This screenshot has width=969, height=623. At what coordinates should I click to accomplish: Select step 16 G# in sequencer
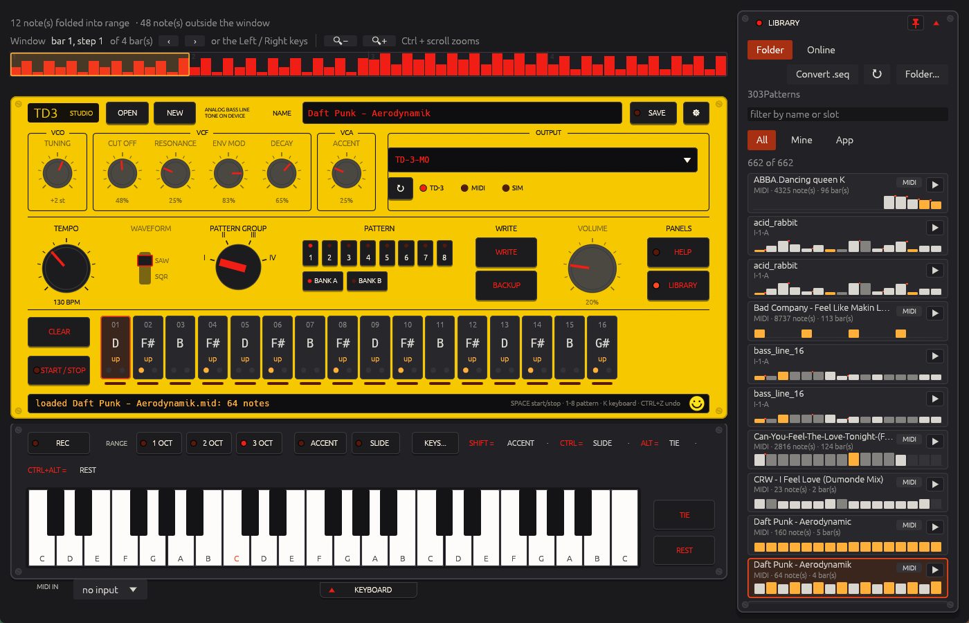tap(602, 348)
